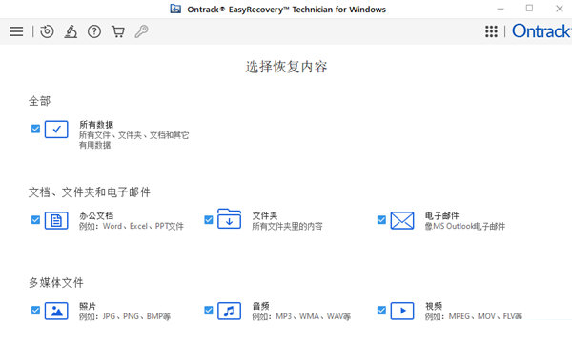The image size is (572, 363).
Task: Click the 所有数据 label
Action: point(96,125)
